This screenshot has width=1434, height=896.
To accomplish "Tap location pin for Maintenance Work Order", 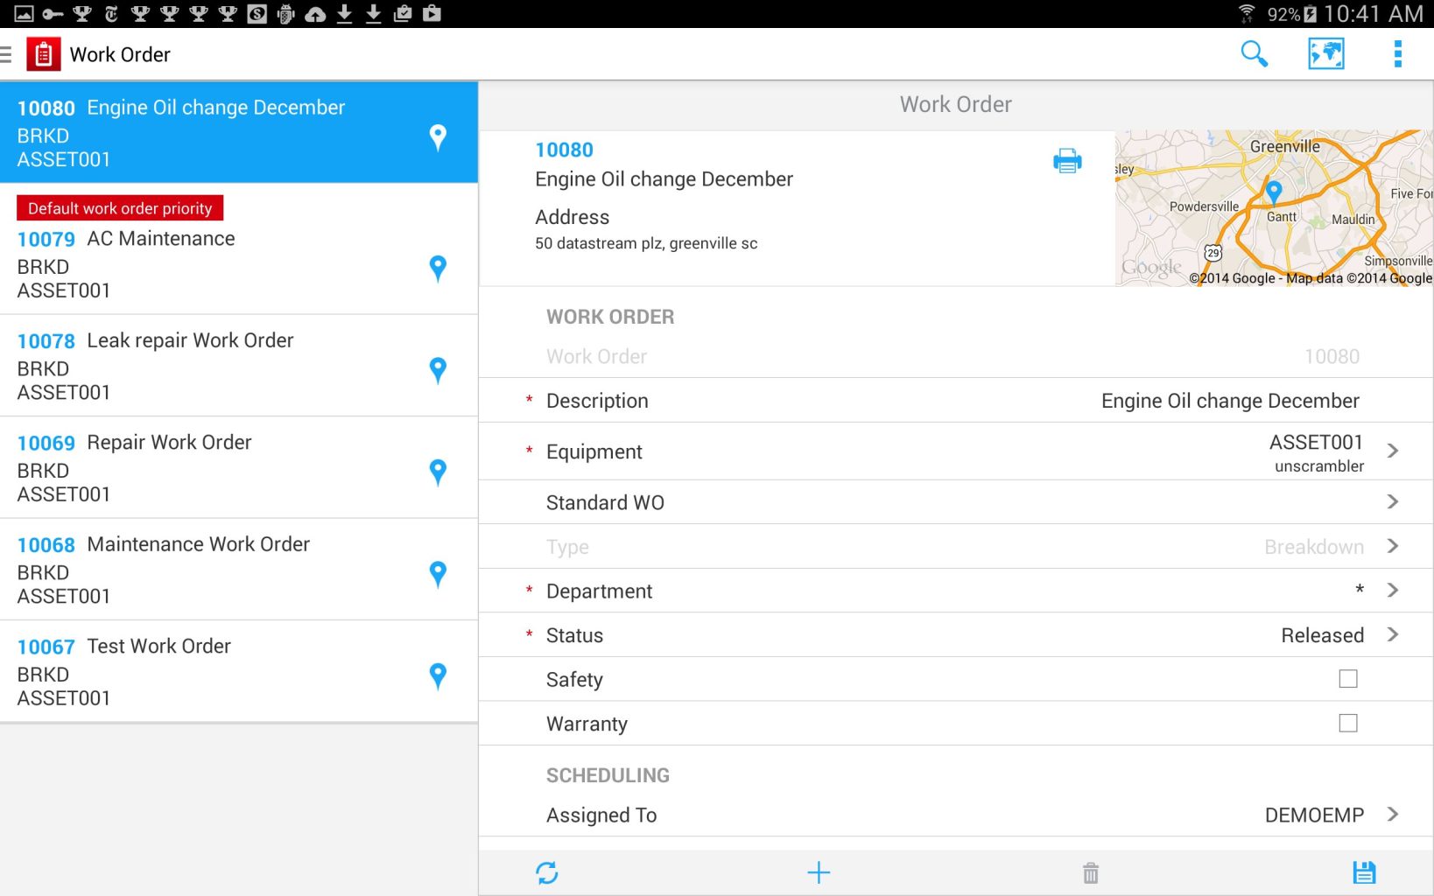I will [438, 574].
